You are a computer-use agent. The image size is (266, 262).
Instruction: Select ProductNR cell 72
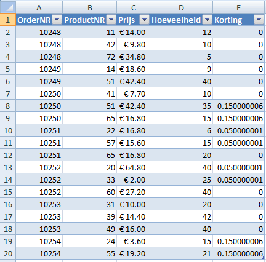pos(90,57)
